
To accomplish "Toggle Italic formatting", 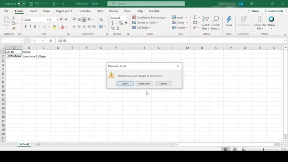I will pyautogui.click(x=30, y=27).
